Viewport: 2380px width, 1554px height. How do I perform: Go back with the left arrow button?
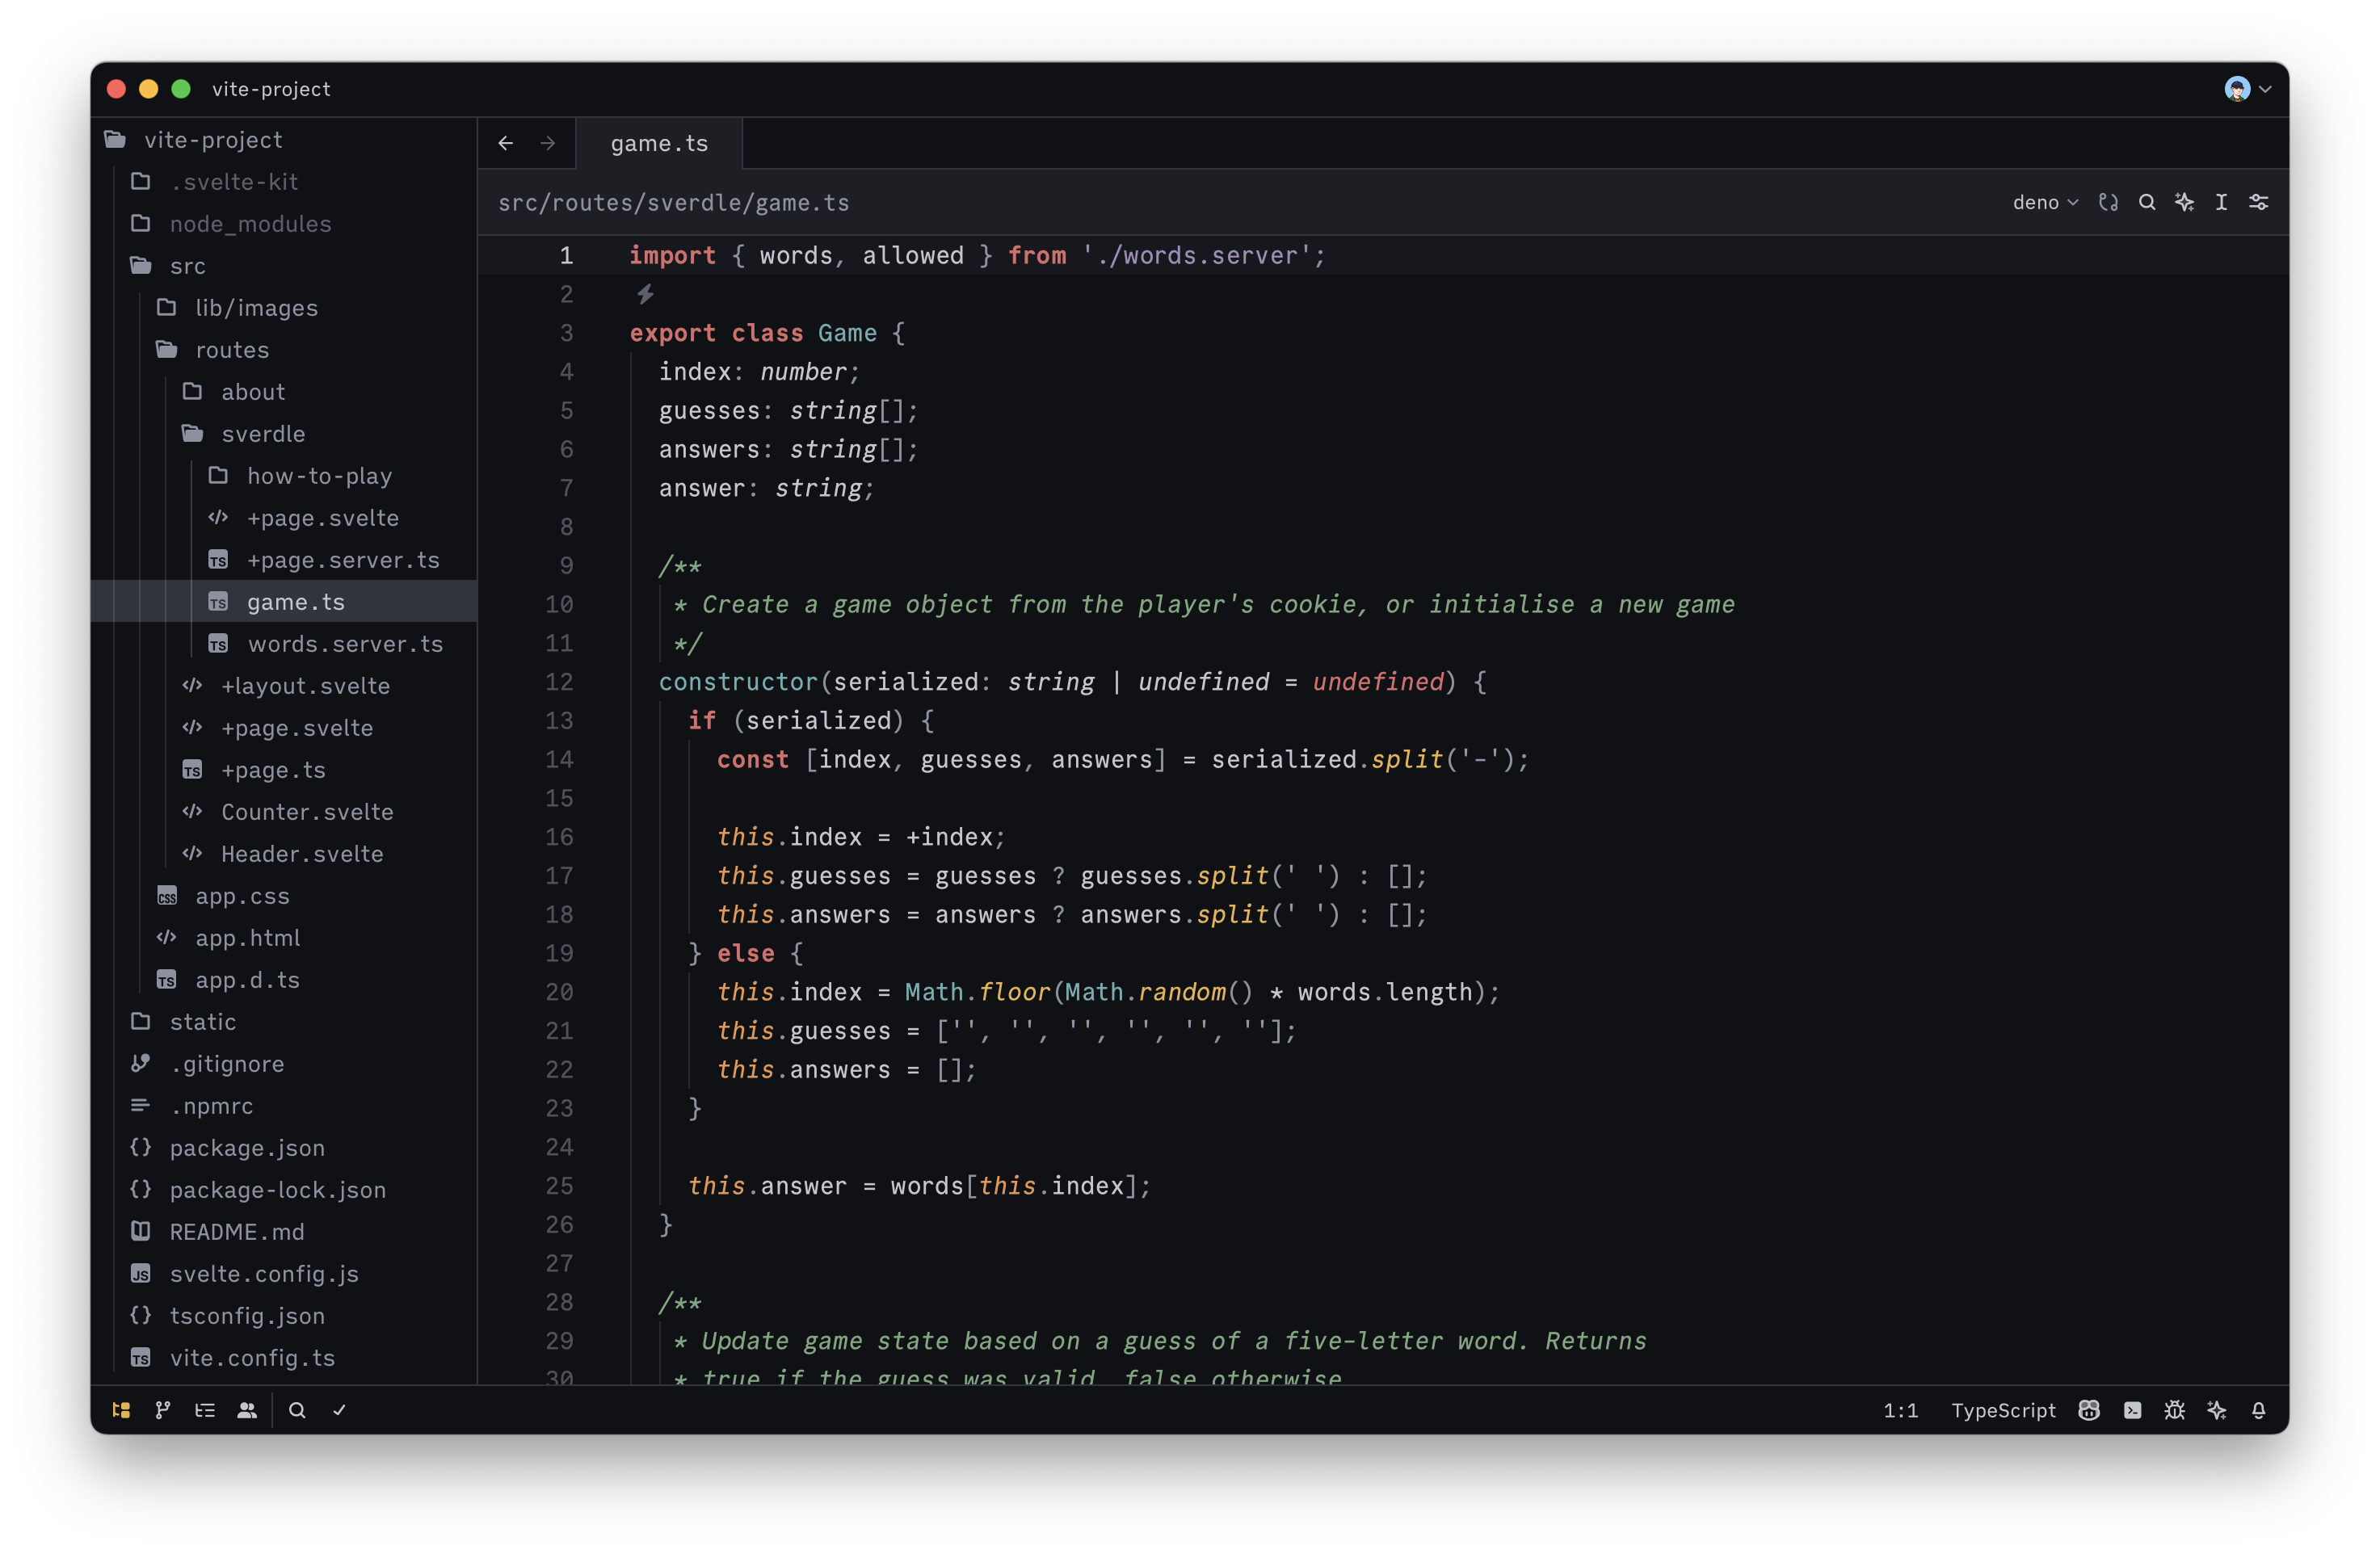click(506, 143)
